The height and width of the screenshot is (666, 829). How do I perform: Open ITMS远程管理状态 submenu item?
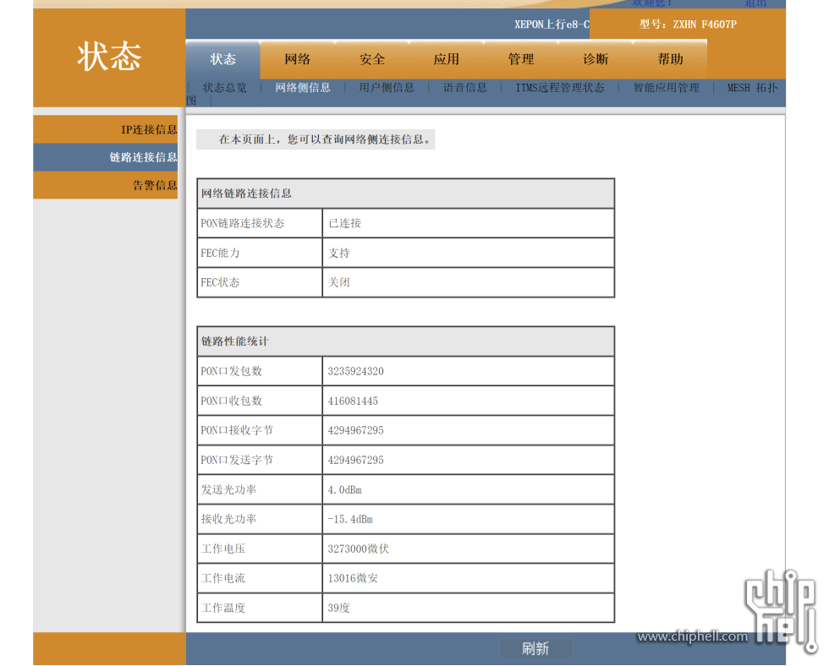(x=560, y=88)
